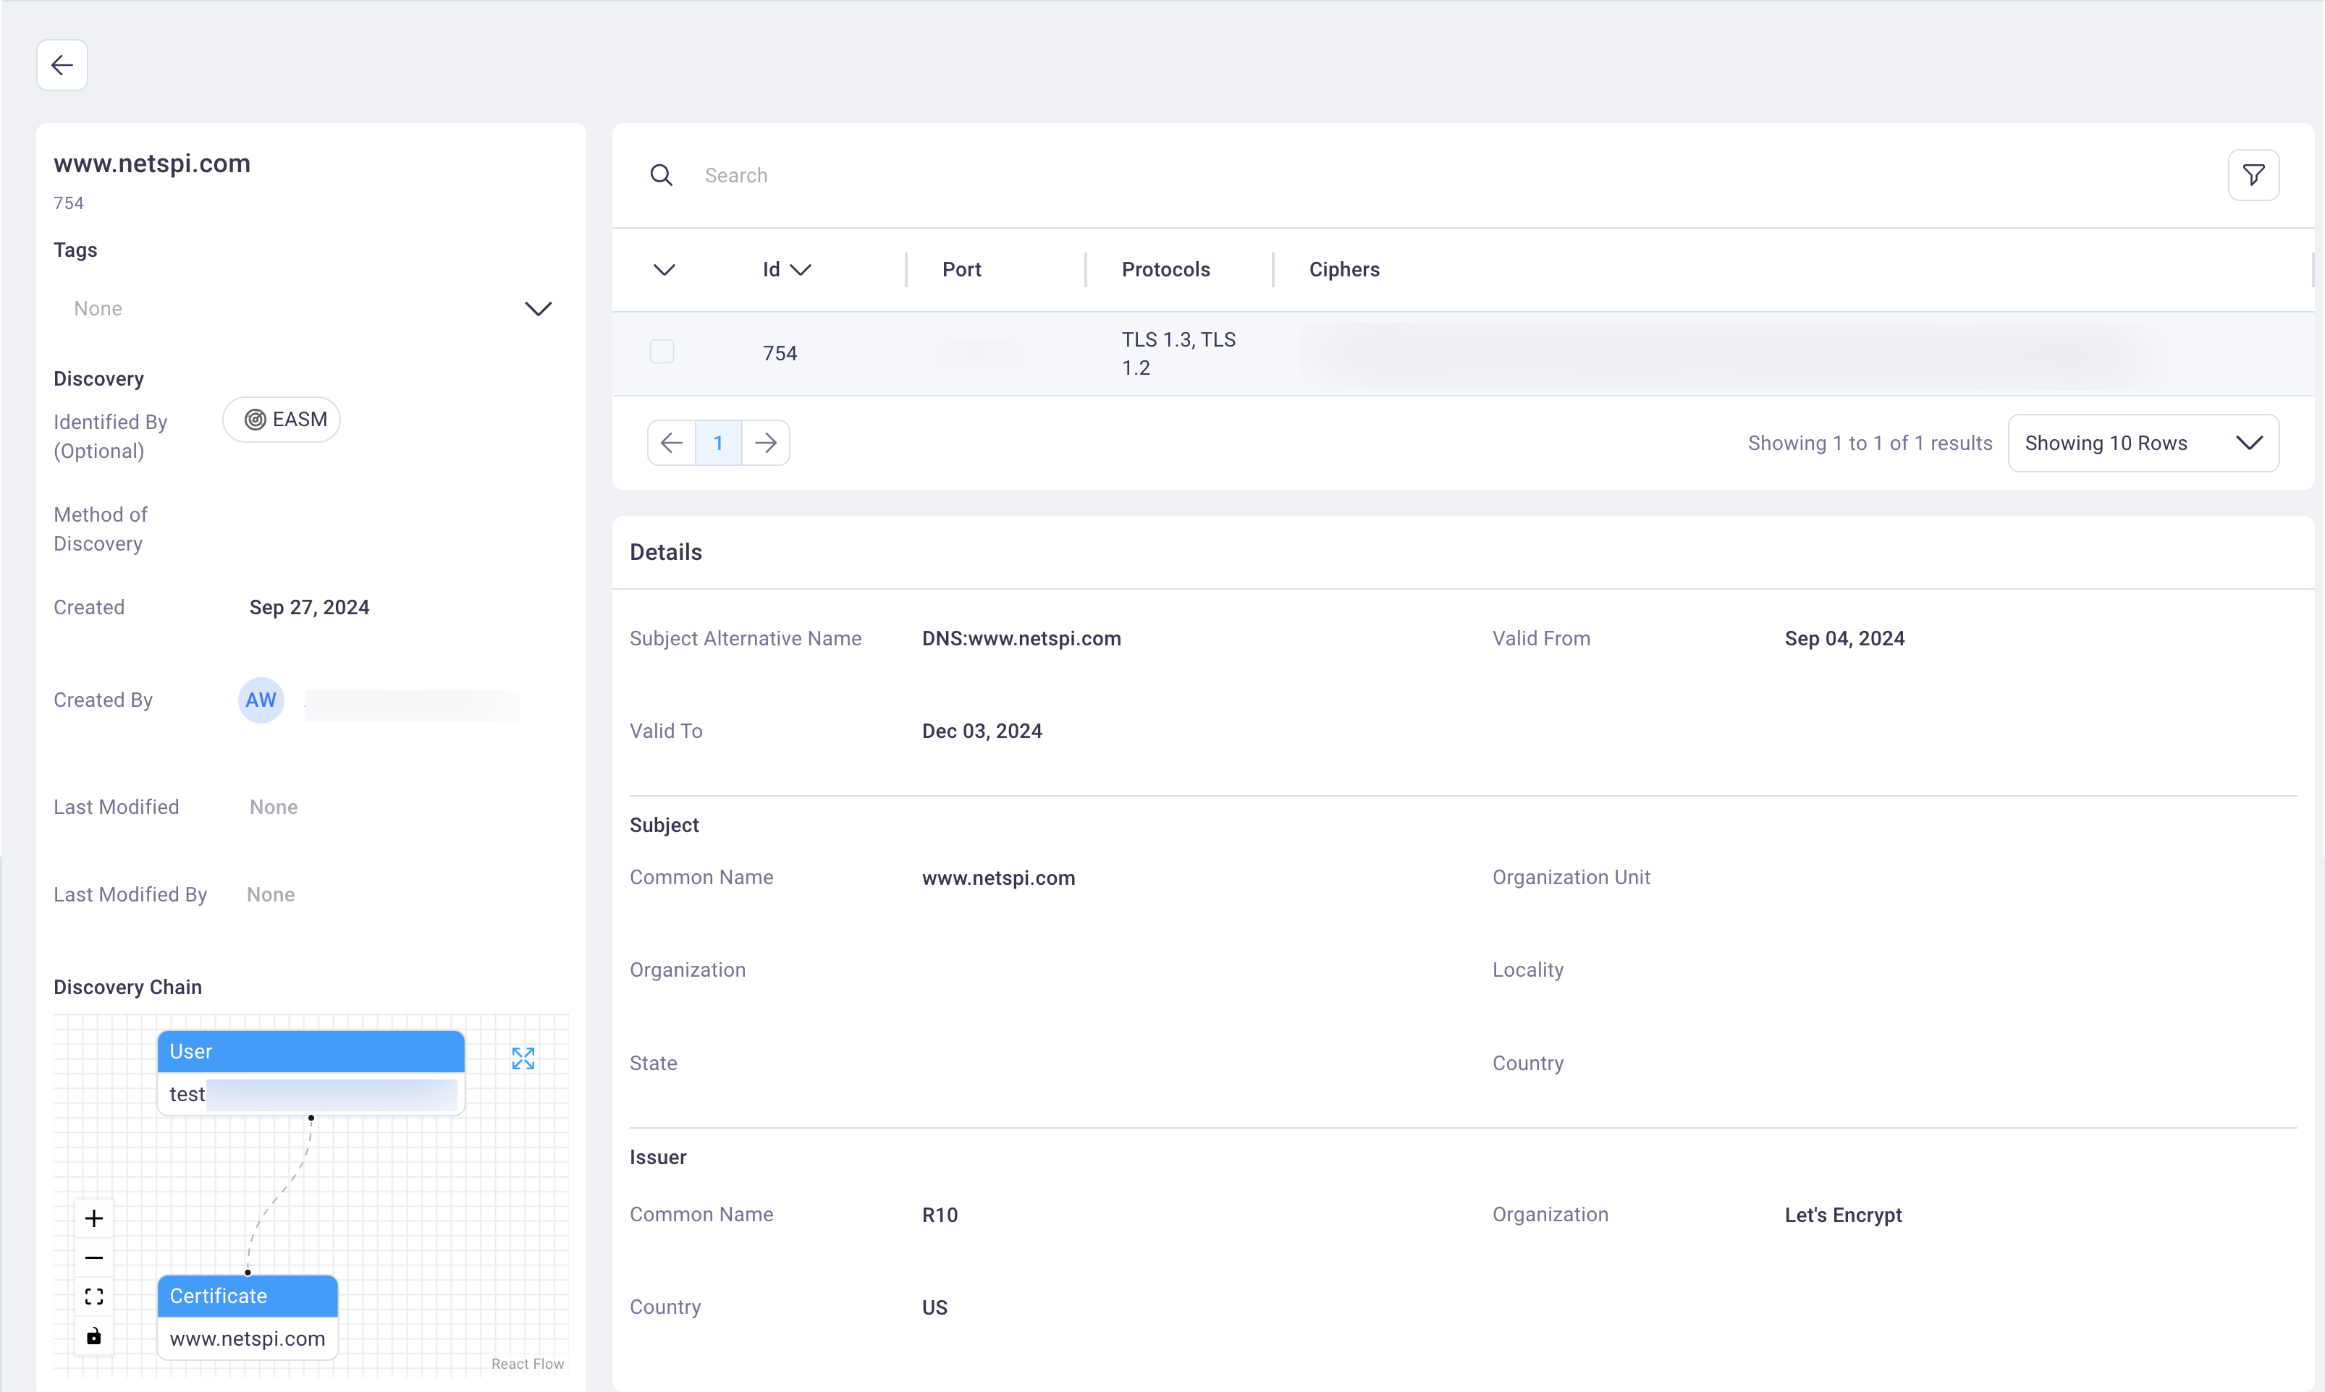The width and height of the screenshot is (2325, 1392).
Task: Go to next page arrow
Action: click(766, 443)
